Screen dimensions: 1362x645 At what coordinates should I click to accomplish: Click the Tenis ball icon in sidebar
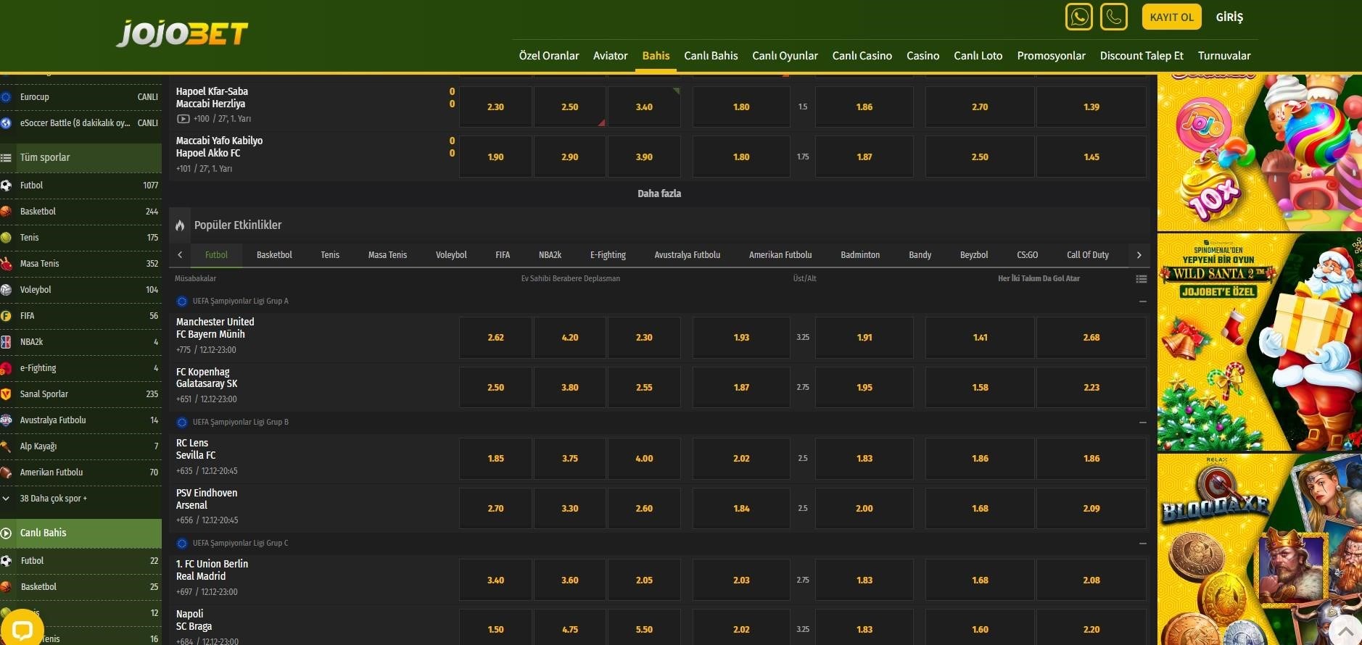(x=7, y=238)
